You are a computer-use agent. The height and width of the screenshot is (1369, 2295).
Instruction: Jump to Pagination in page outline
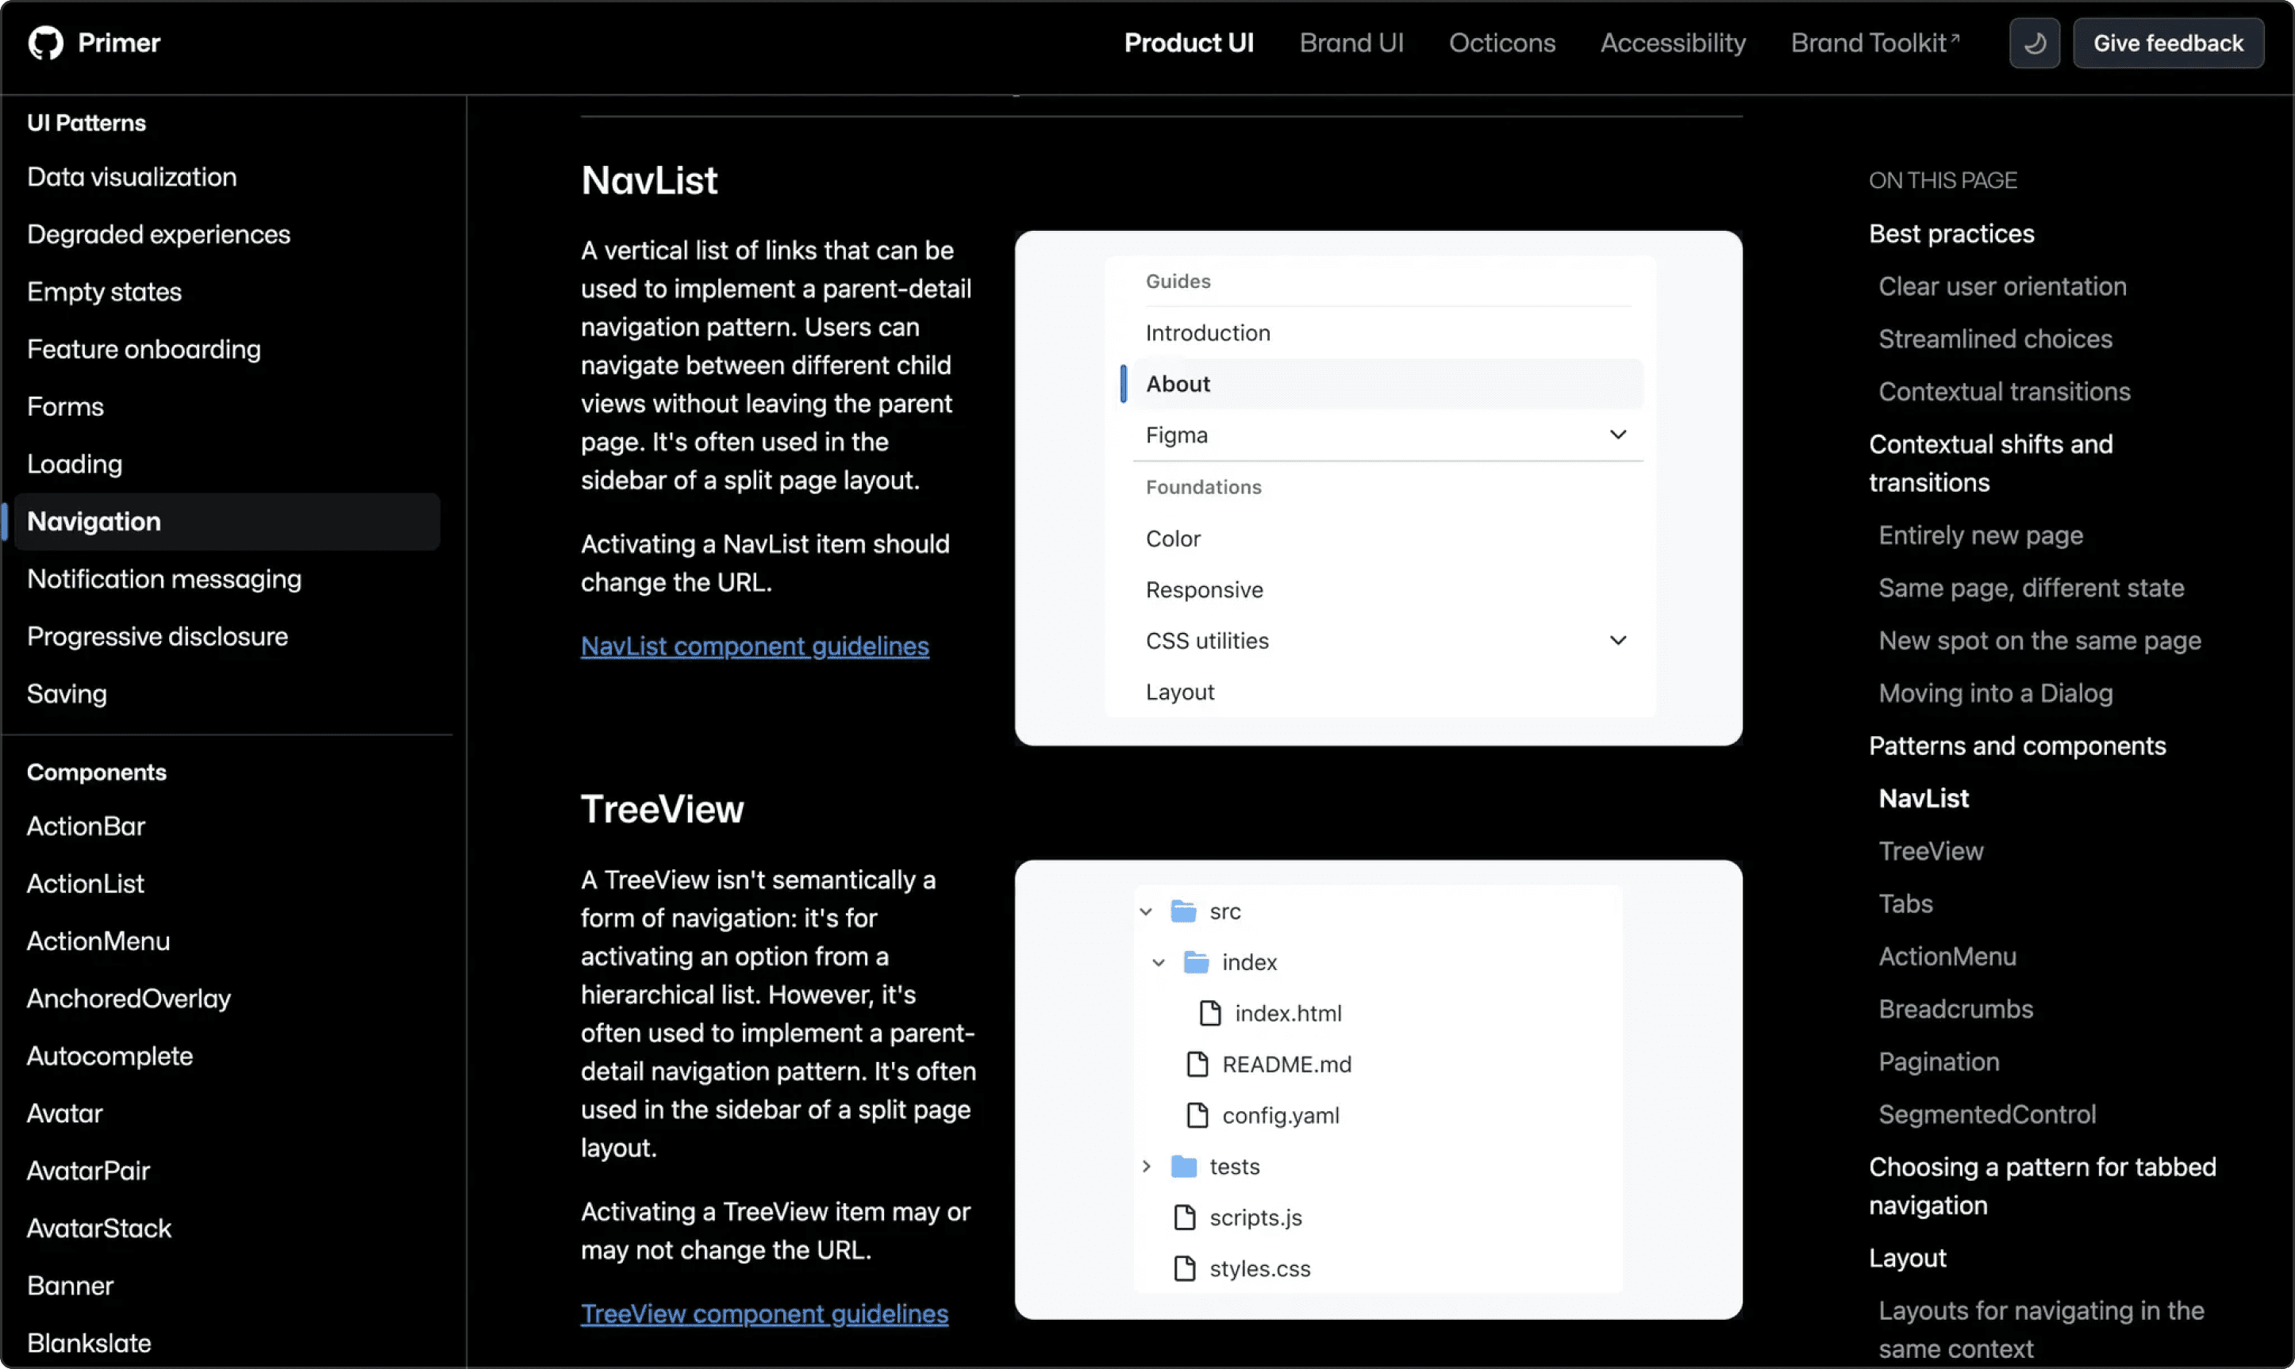pos(1939,1062)
